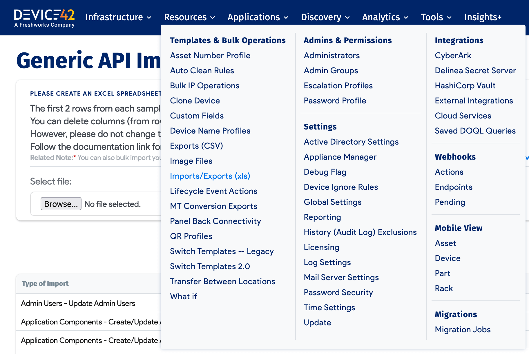Open Insights+ from the top bar
Screen dimensions: 529x354
[483, 17]
